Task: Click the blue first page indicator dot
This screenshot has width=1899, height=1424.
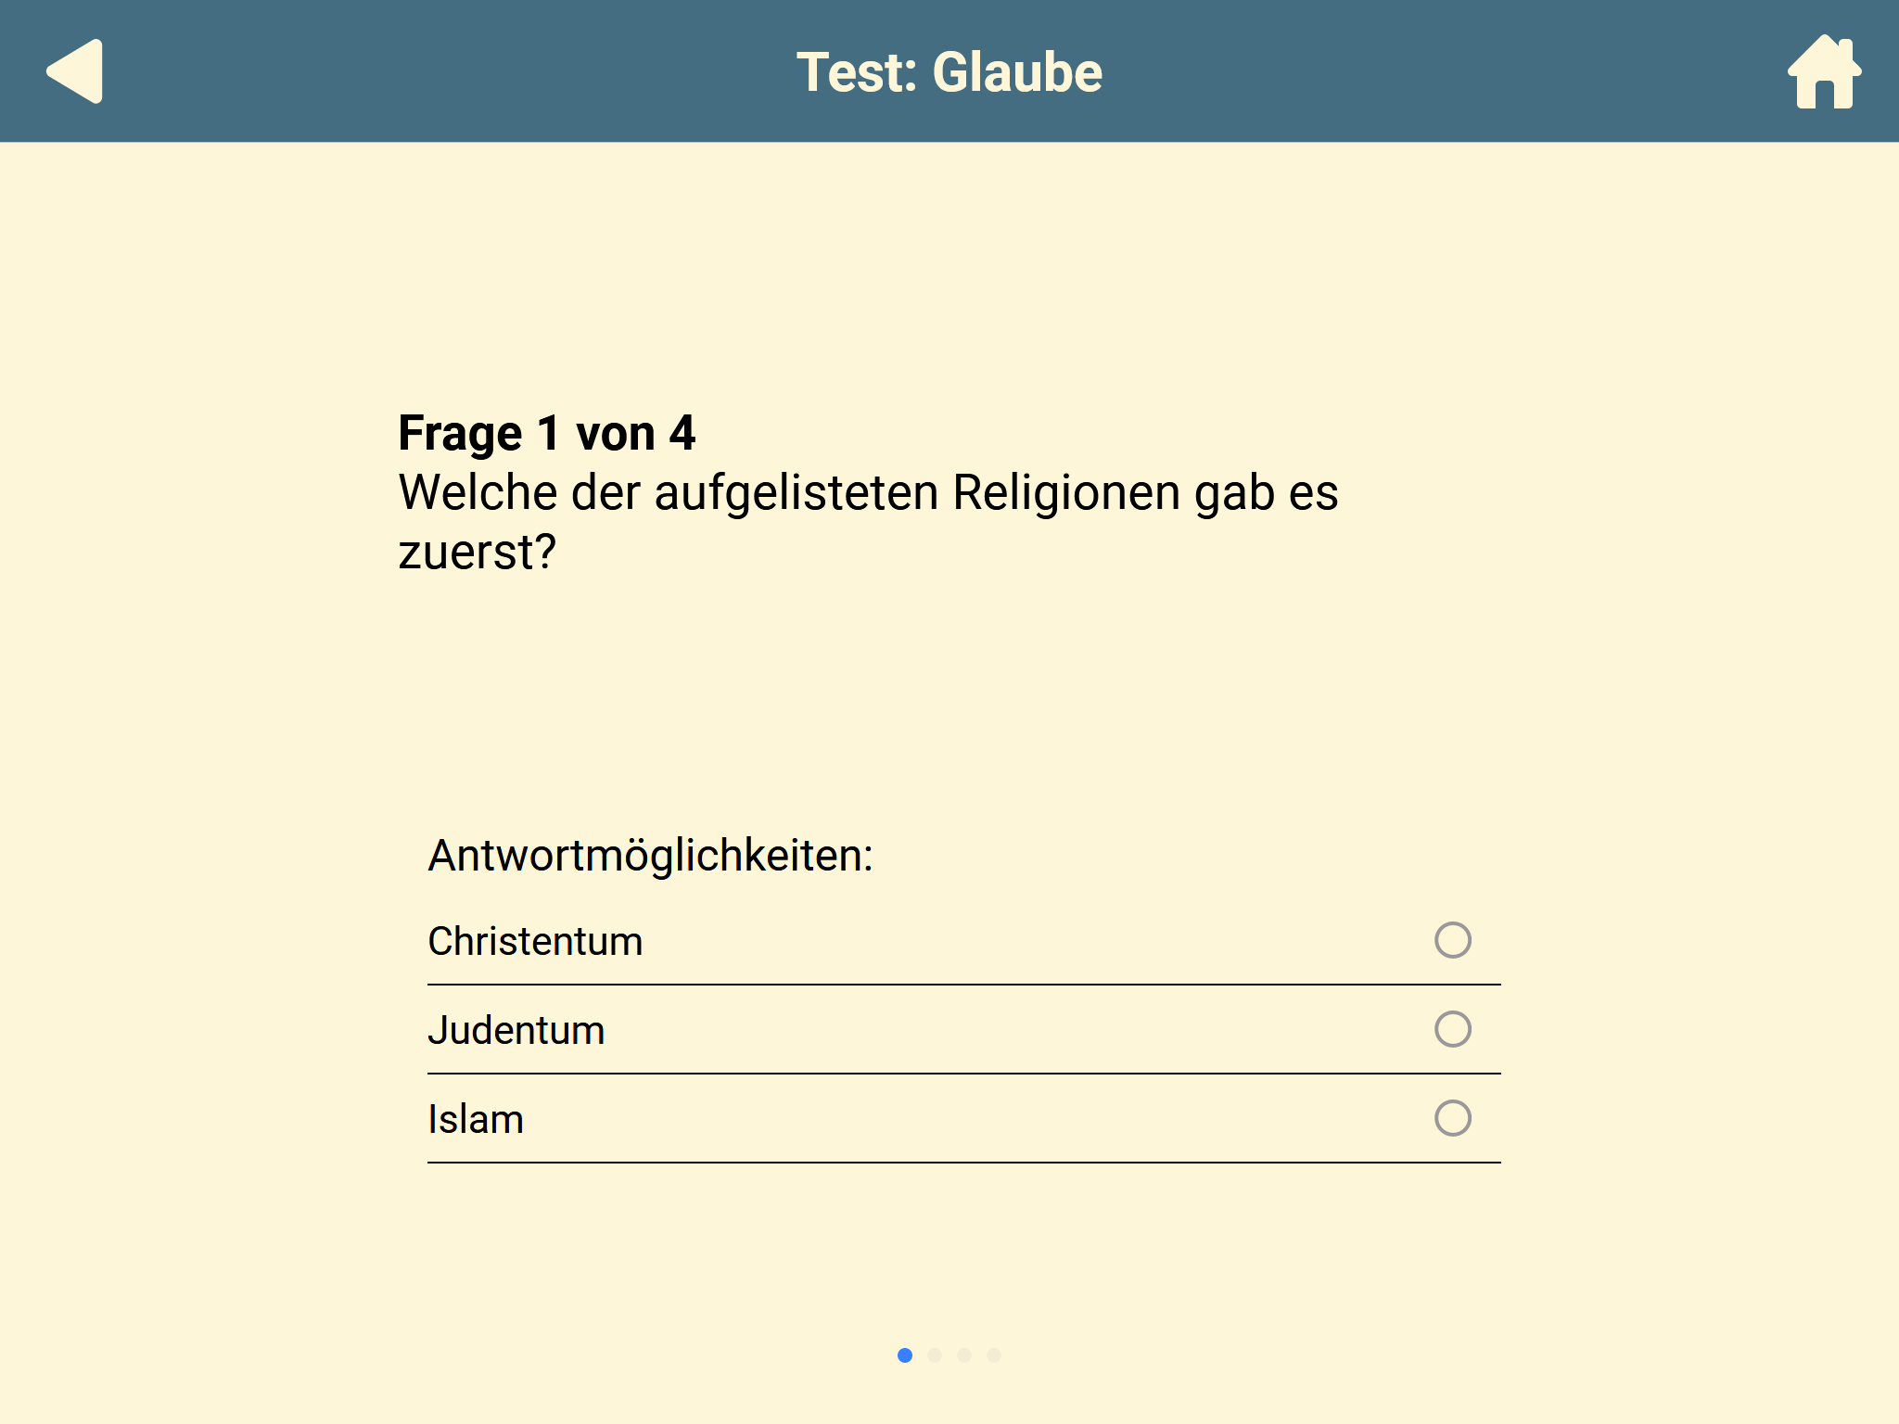Action: [x=905, y=1355]
